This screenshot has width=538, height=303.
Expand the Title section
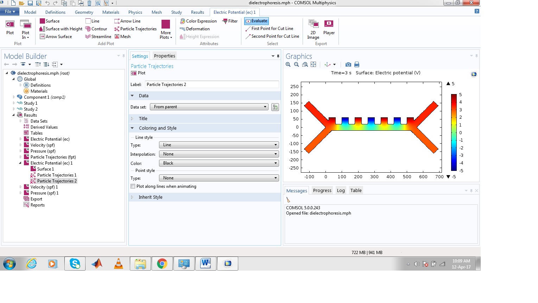coord(132,119)
